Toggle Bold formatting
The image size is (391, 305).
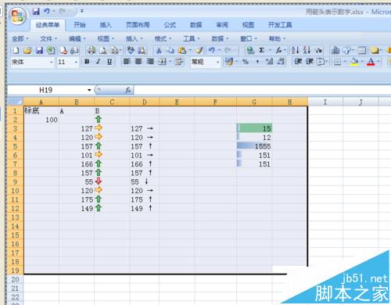point(87,62)
